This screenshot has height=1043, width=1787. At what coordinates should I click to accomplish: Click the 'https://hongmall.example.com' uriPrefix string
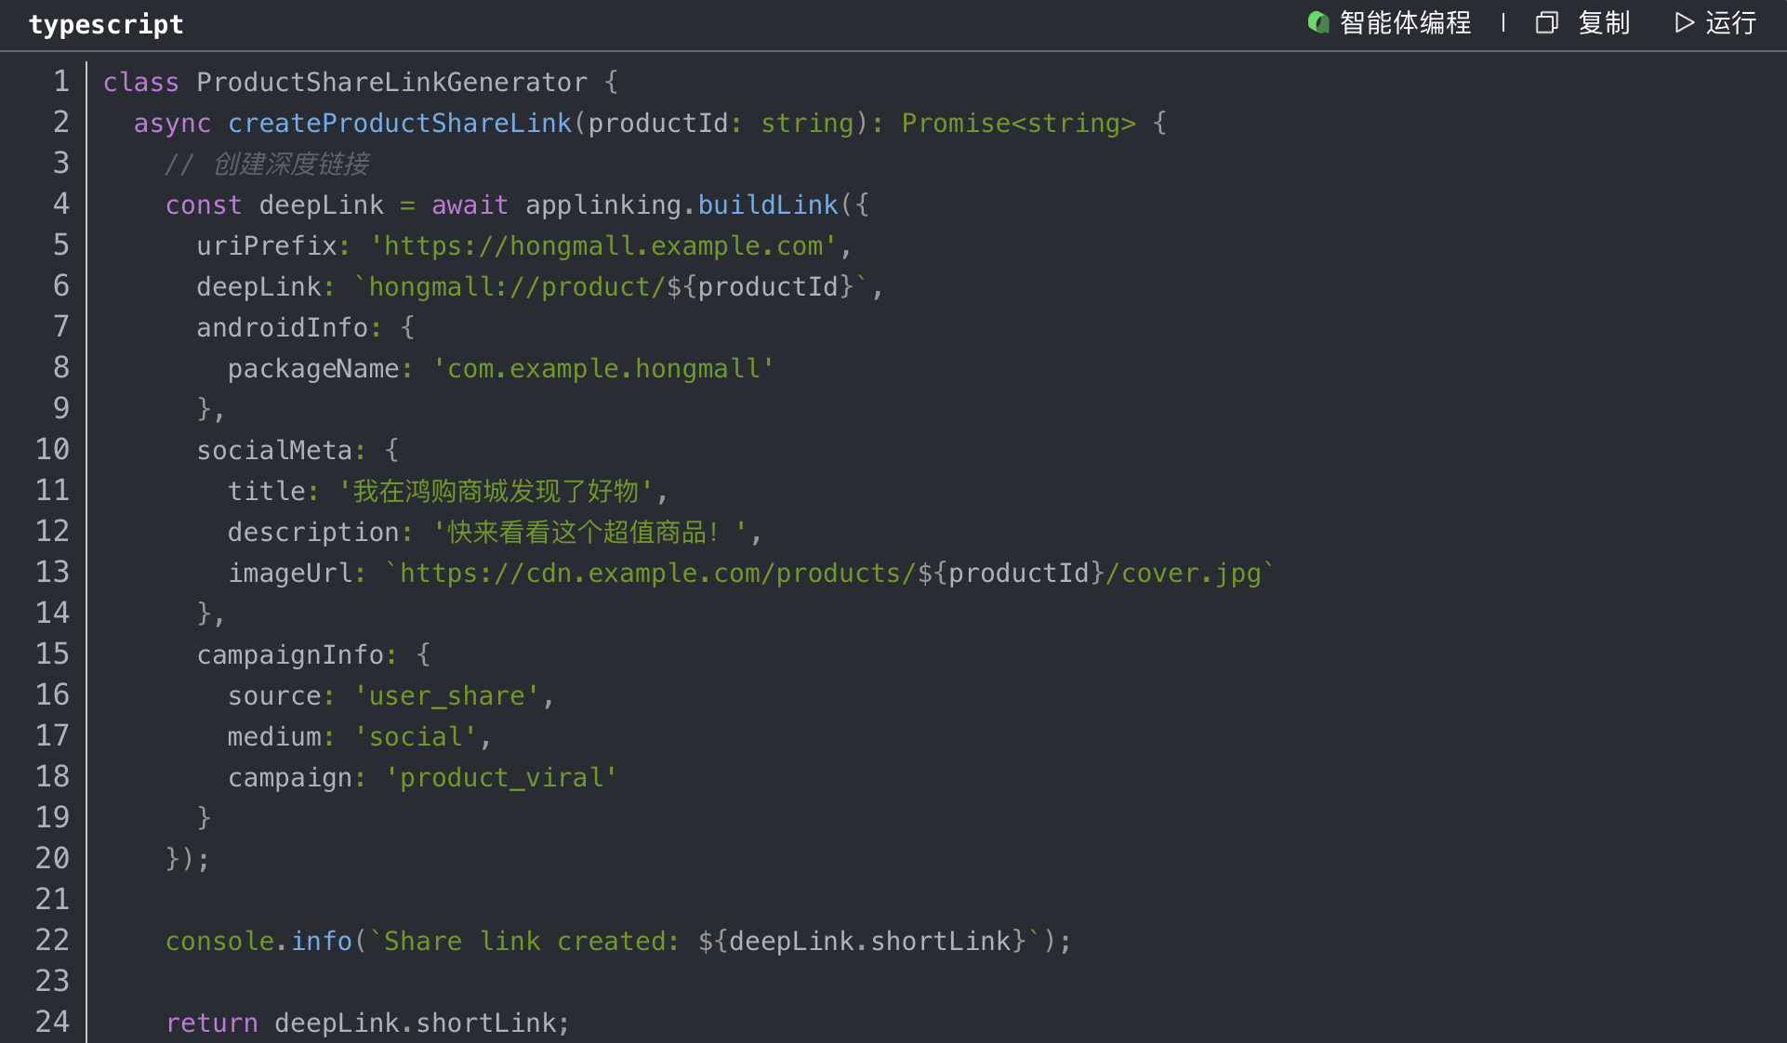(x=603, y=245)
